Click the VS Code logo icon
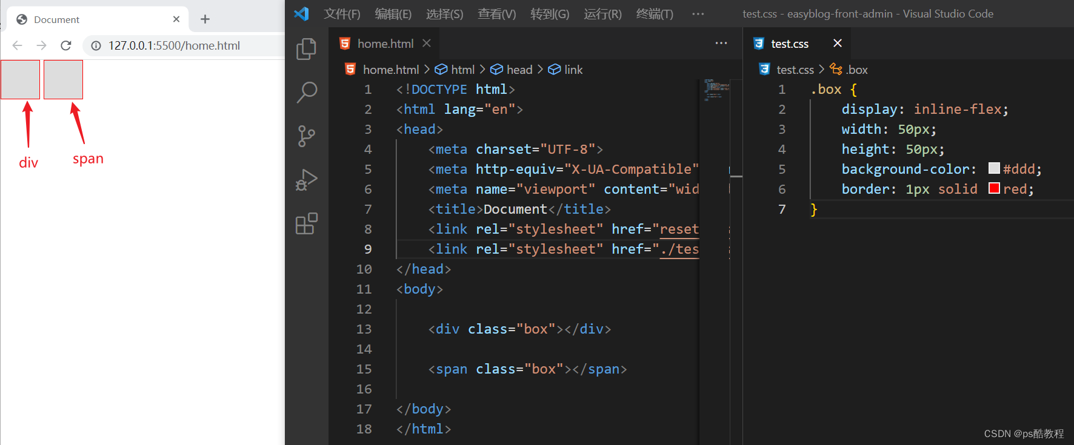Image resolution: width=1074 pixels, height=445 pixels. (301, 13)
